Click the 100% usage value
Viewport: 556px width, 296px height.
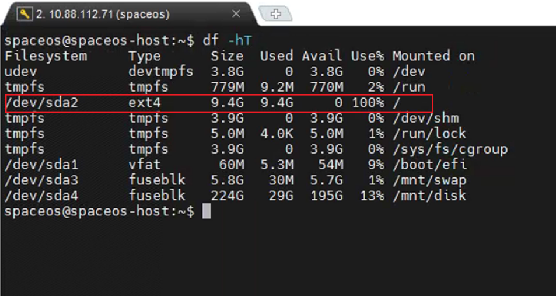(x=368, y=103)
